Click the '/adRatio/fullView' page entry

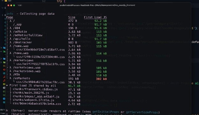pyautogui.click(x=28, y=35)
